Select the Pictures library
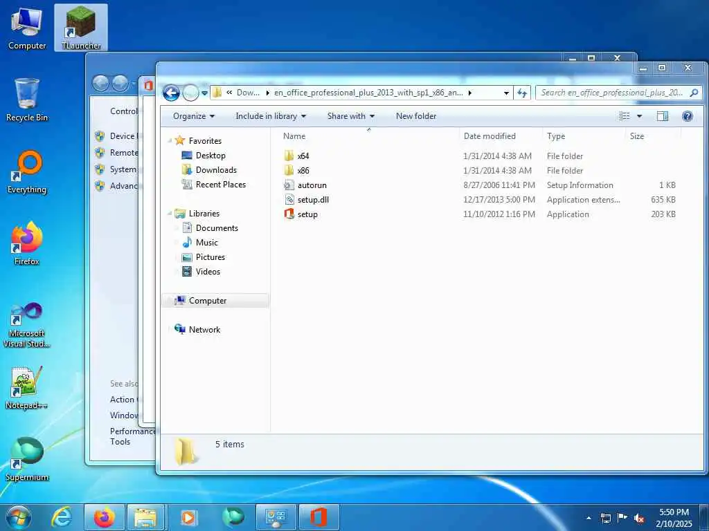 tap(204, 257)
